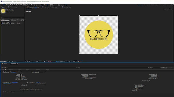The image size is (174, 97).
Task: Toggle render checkbox for Comp 1 queue item
Action: [x=3, y=71]
